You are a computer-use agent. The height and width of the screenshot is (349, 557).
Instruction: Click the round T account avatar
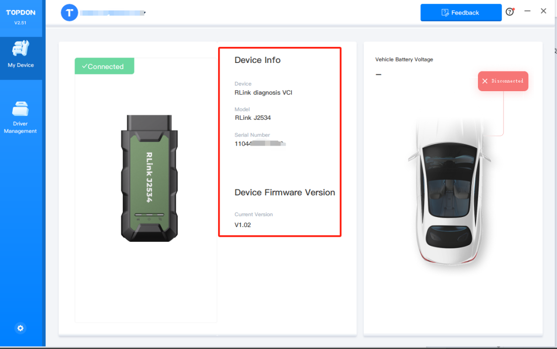click(69, 13)
